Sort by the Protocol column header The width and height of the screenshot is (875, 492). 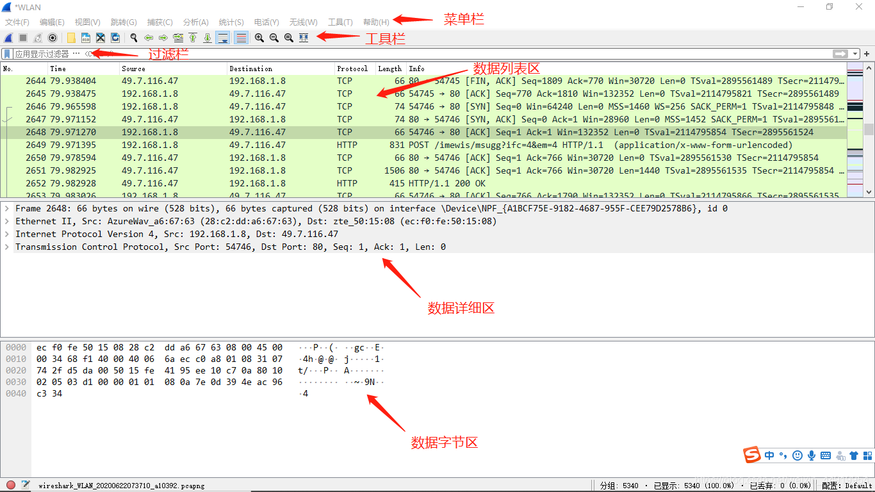[355, 69]
